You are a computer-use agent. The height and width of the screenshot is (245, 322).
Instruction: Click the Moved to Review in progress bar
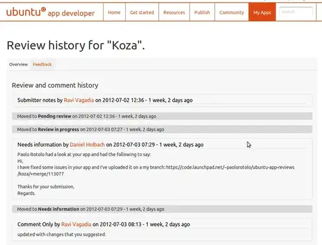pyautogui.click(x=162, y=129)
